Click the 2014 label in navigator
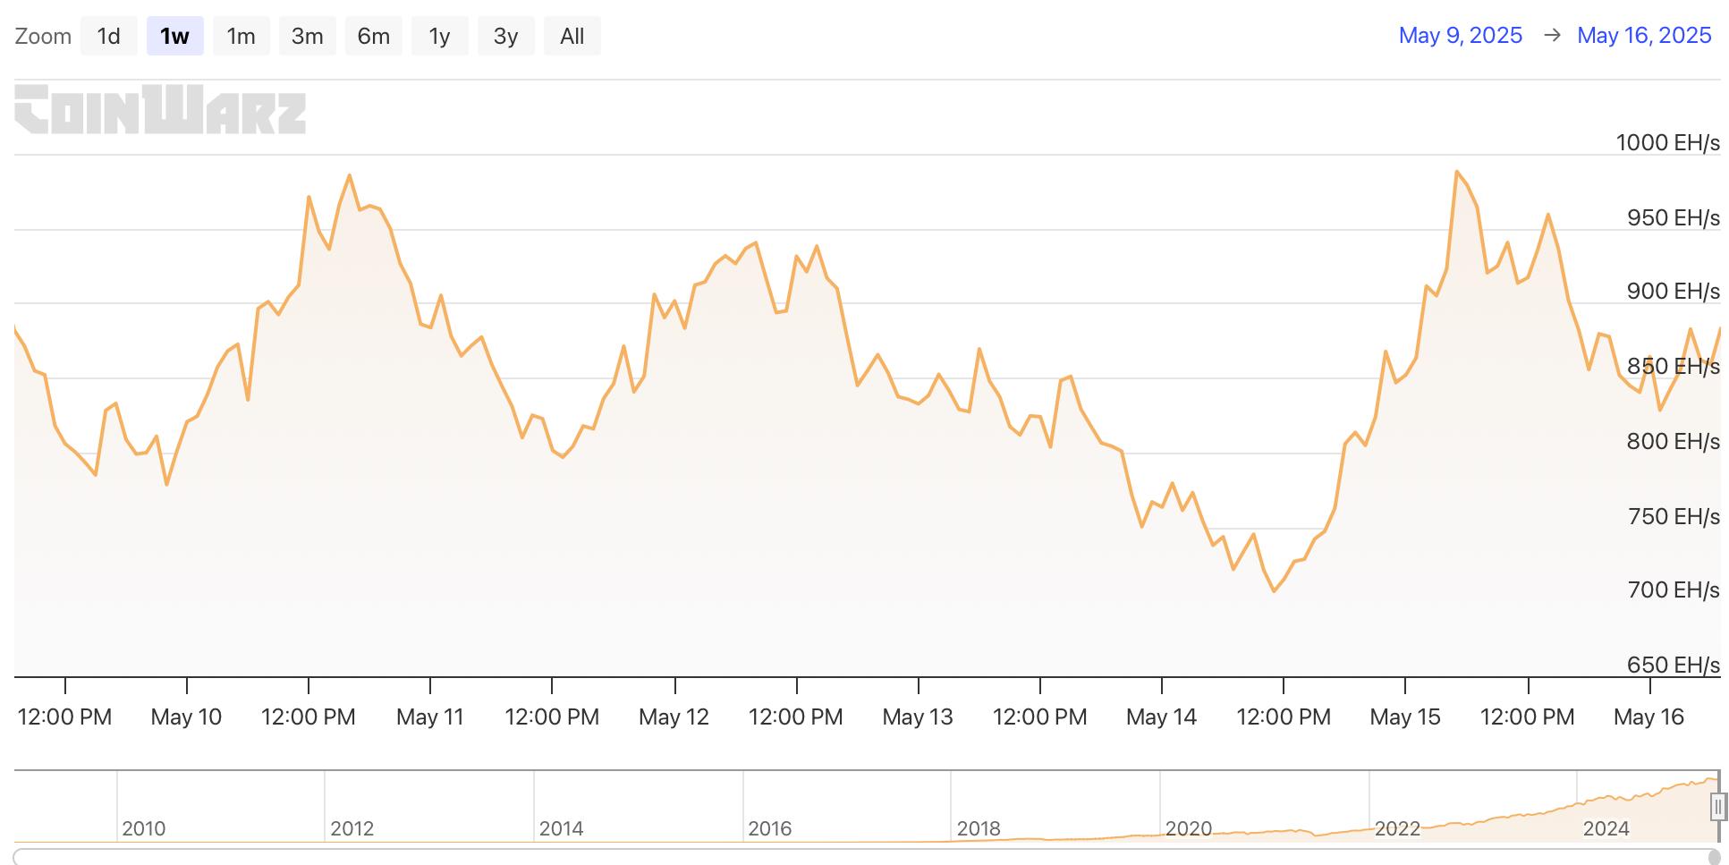This screenshot has width=1729, height=865. point(562,828)
